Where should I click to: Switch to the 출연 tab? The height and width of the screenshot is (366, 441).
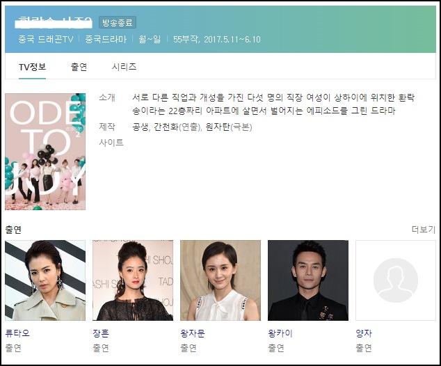[79, 67]
